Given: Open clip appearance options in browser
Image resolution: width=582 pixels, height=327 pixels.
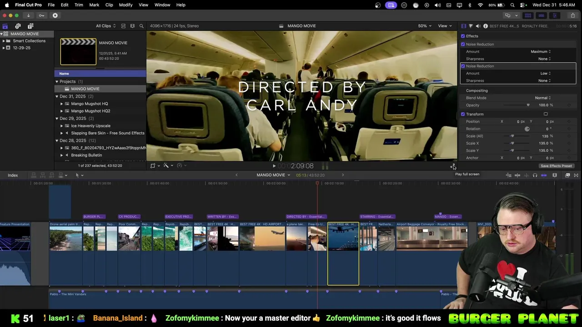Looking at the screenshot, I should (132, 26).
